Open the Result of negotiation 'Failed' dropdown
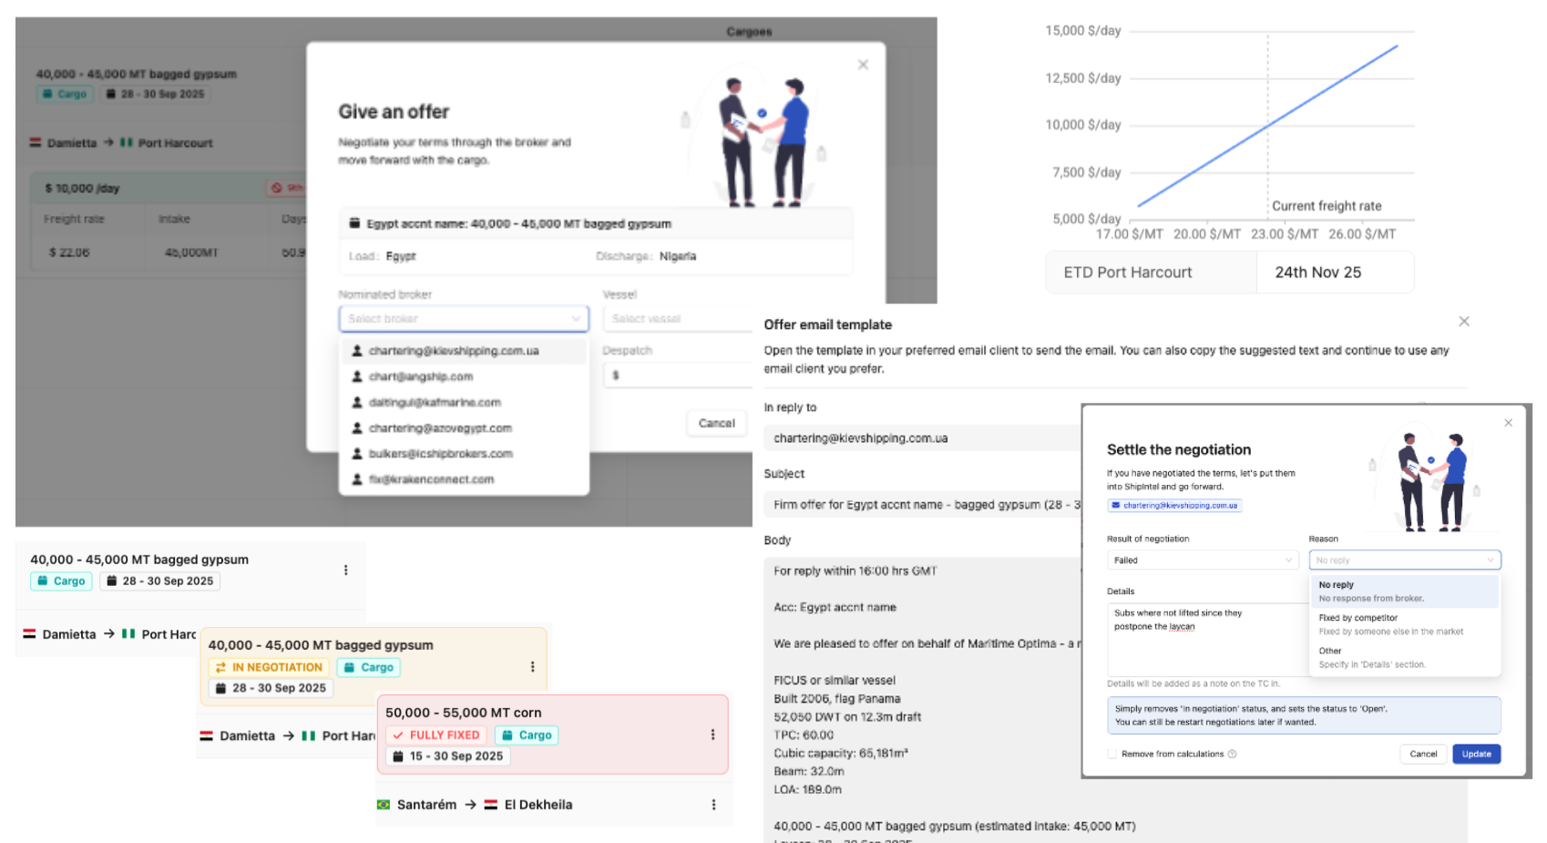Image resolution: width=1547 pixels, height=843 pixels. 1202,560
